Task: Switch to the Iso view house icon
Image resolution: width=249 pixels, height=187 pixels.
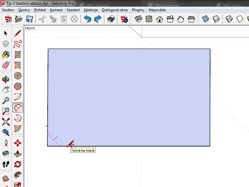Action: pos(139,19)
